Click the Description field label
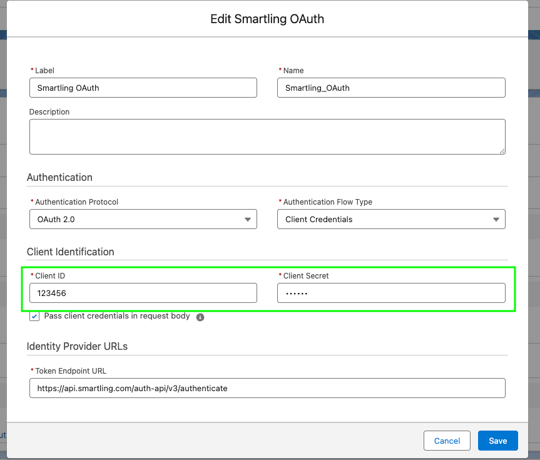The image size is (540, 460). (x=49, y=112)
